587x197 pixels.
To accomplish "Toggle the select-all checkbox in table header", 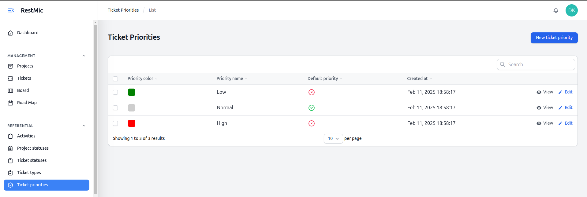I will (x=115, y=79).
